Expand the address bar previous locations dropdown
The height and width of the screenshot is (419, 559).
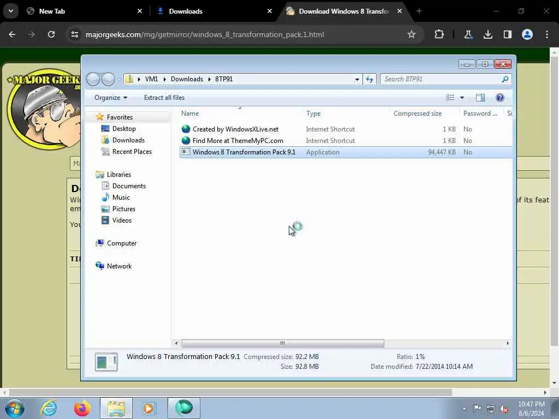point(357,80)
